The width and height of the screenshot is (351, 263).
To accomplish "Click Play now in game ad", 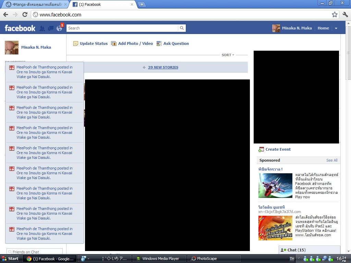I will (302, 197).
